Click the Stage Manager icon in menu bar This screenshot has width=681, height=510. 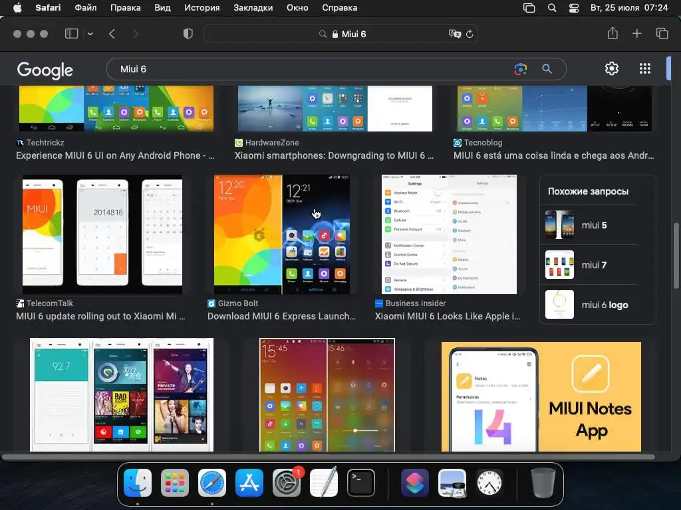click(x=529, y=8)
